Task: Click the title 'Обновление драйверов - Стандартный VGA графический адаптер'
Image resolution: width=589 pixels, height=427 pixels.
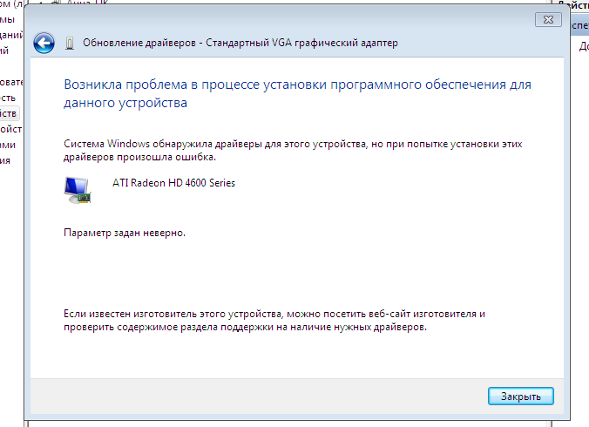Action: pos(240,43)
